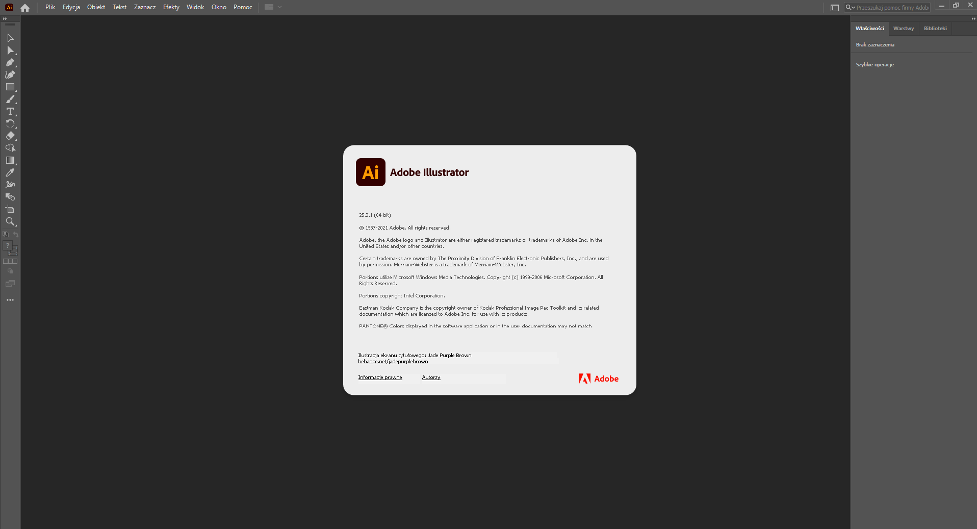Switch to the Właściwości tab
The width and height of the screenshot is (977, 529).
pos(870,29)
